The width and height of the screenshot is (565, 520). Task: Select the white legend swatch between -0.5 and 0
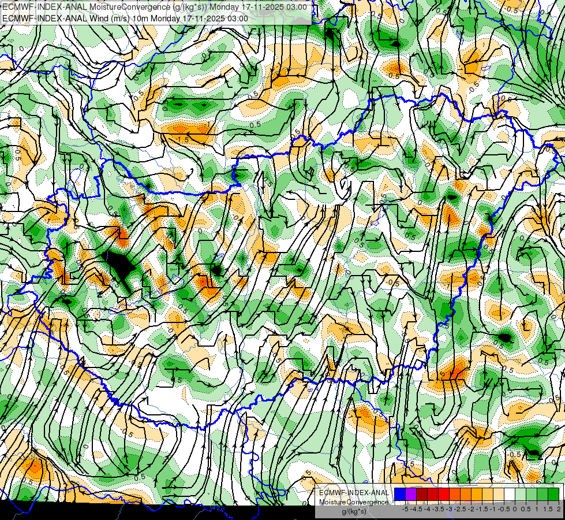pos(510,494)
